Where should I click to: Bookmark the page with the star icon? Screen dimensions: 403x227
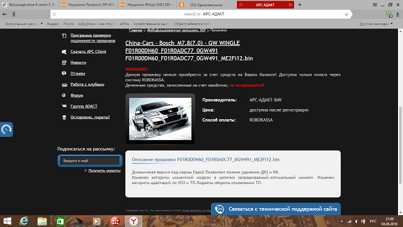click(x=346, y=14)
